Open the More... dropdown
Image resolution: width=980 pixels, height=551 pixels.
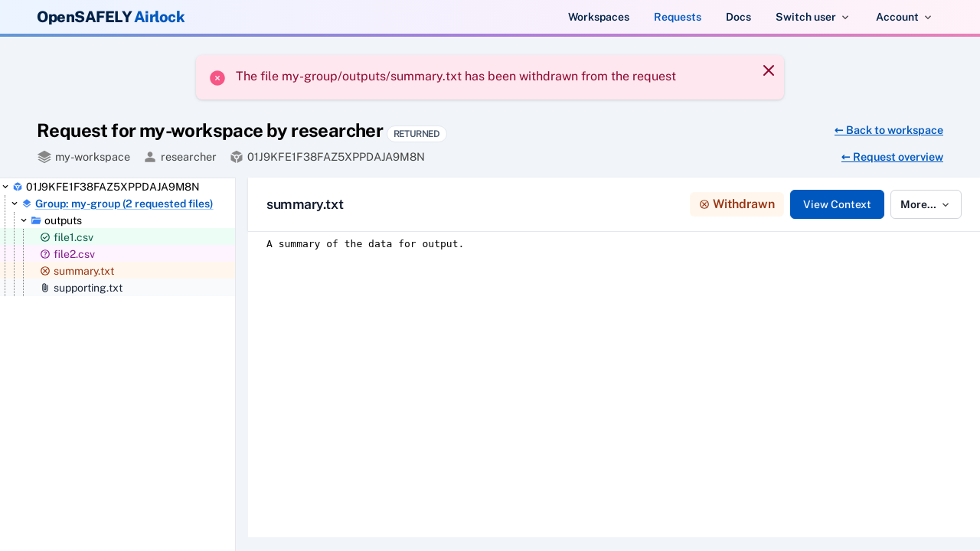(x=925, y=204)
